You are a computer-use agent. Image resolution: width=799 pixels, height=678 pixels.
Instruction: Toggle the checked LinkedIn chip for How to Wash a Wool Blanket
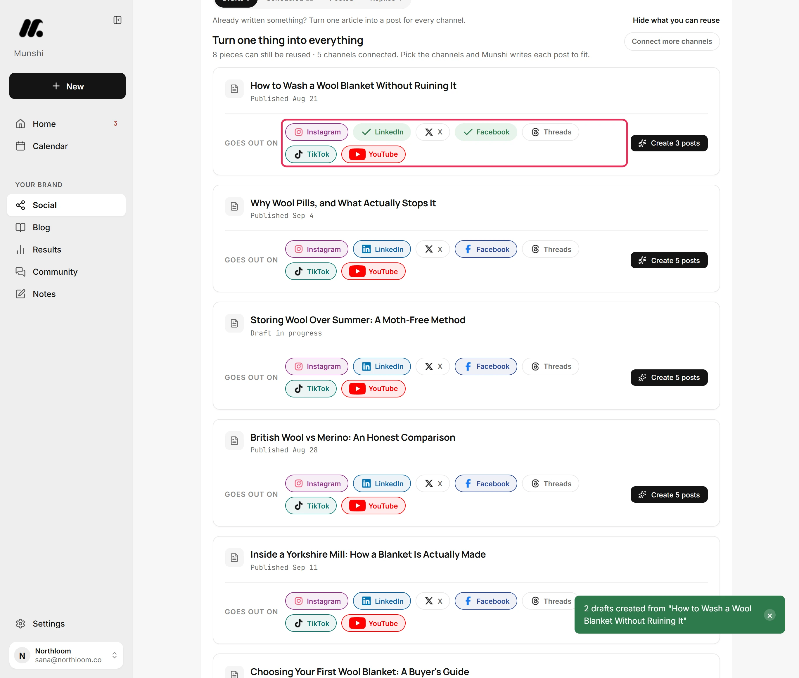click(x=382, y=132)
